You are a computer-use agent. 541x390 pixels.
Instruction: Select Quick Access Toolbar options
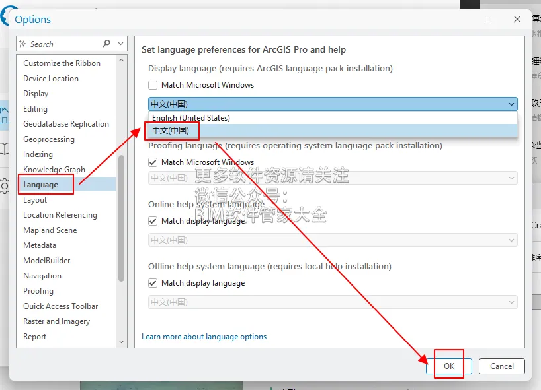coord(60,306)
